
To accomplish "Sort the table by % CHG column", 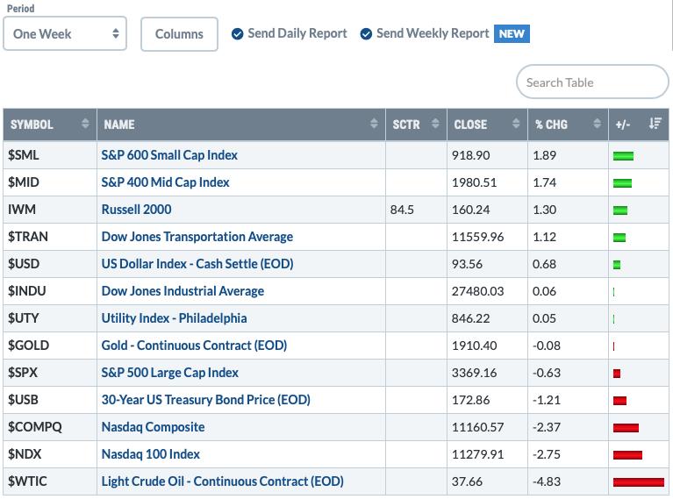I will point(597,124).
